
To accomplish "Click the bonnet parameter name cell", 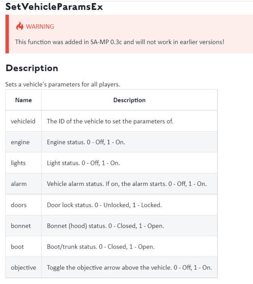I will [23, 226].
